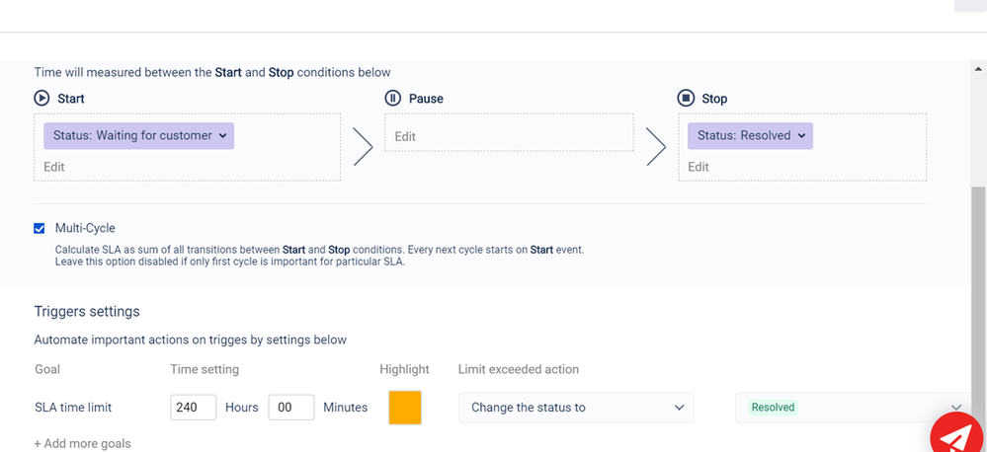The width and height of the screenshot is (987, 452).
Task: Open the Status: Resolved dropdown
Action: pos(750,136)
